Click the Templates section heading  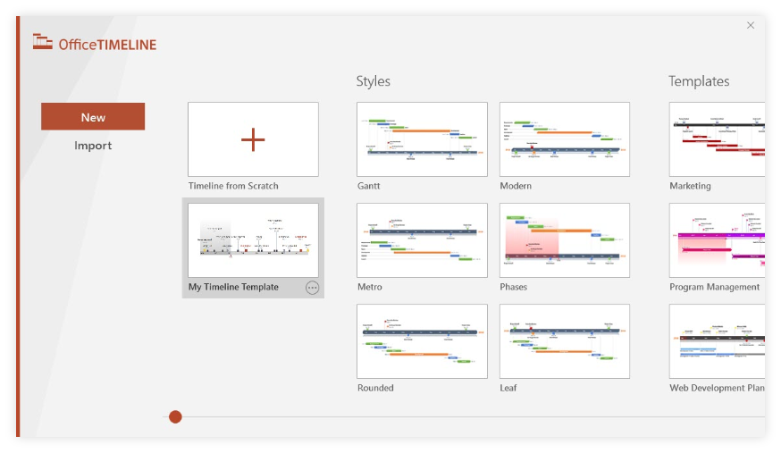click(x=699, y=81)
